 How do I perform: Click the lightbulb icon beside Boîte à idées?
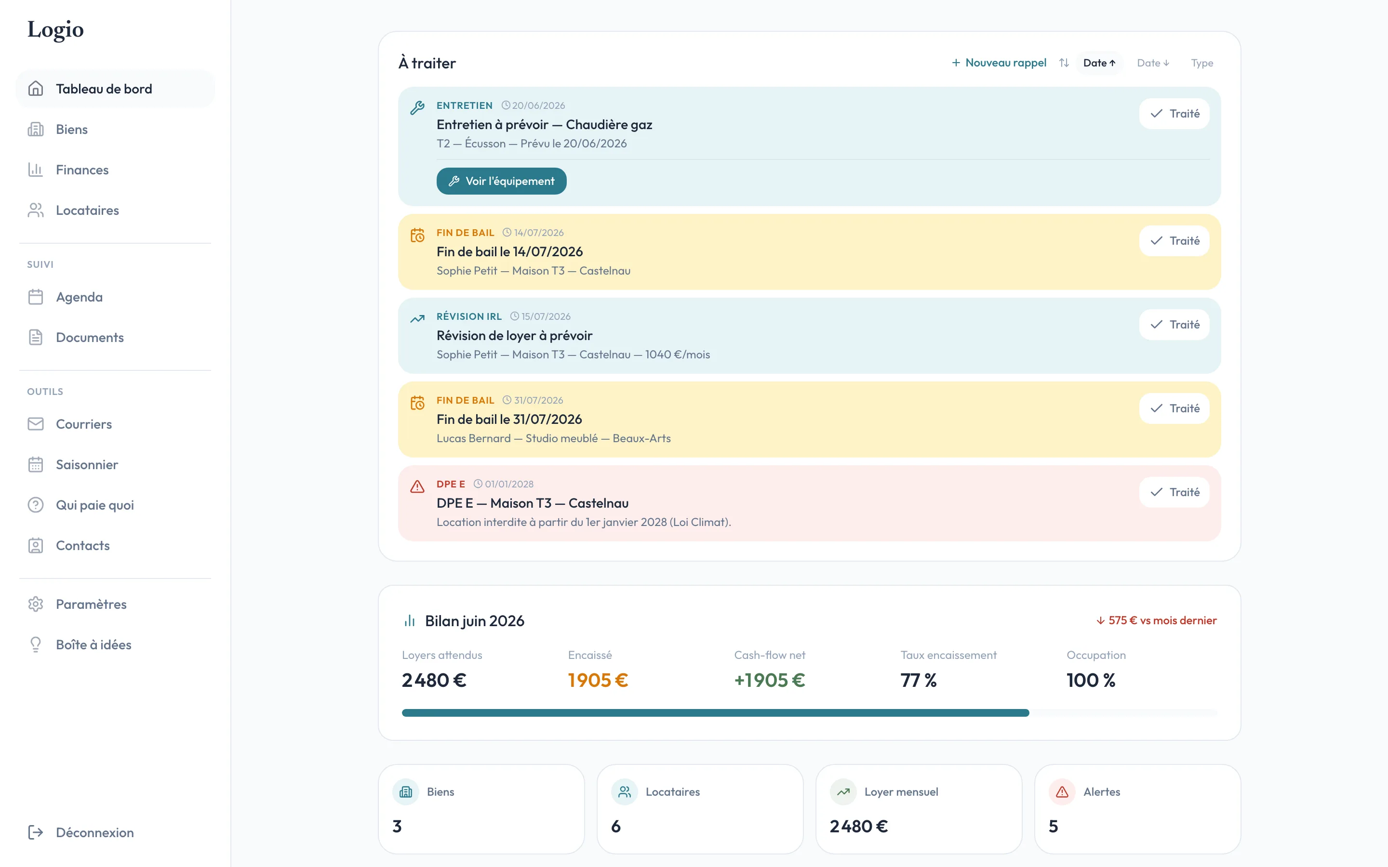pyautogui.click(x=36, y=644)
